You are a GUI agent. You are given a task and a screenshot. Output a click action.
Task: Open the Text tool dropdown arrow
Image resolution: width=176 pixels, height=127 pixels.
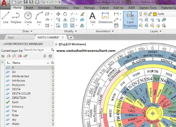point(92,25)
